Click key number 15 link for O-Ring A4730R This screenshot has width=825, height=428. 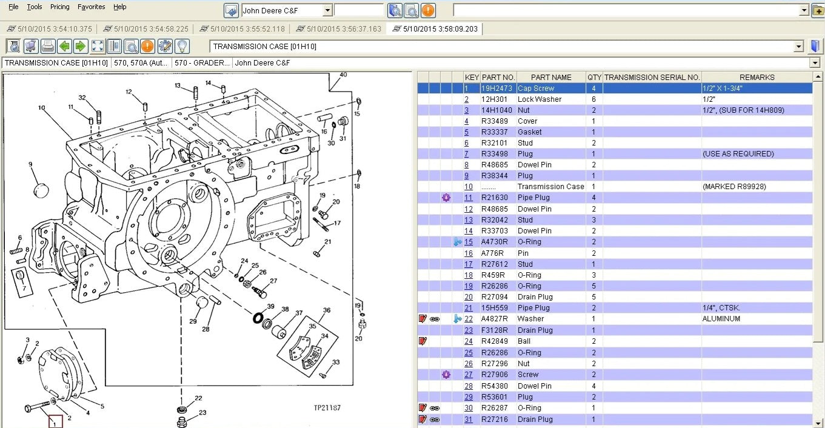469,242
